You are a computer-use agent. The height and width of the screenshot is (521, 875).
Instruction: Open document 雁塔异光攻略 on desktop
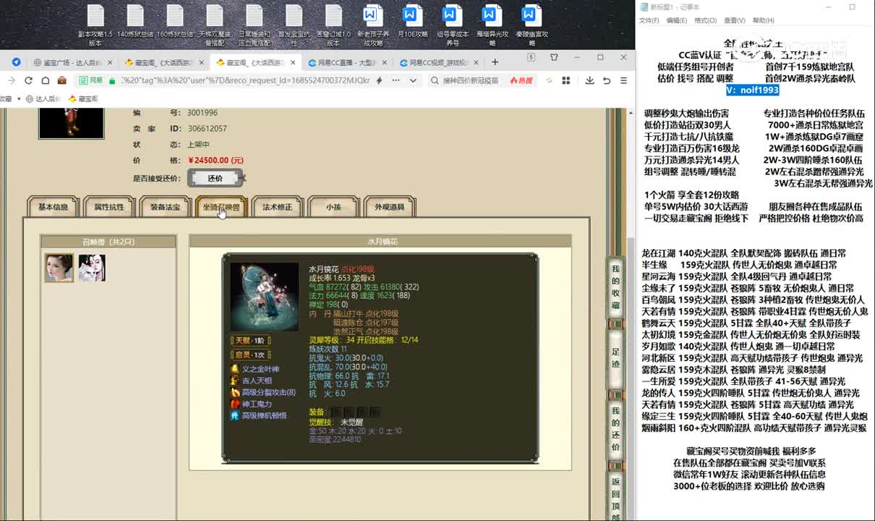492,26
